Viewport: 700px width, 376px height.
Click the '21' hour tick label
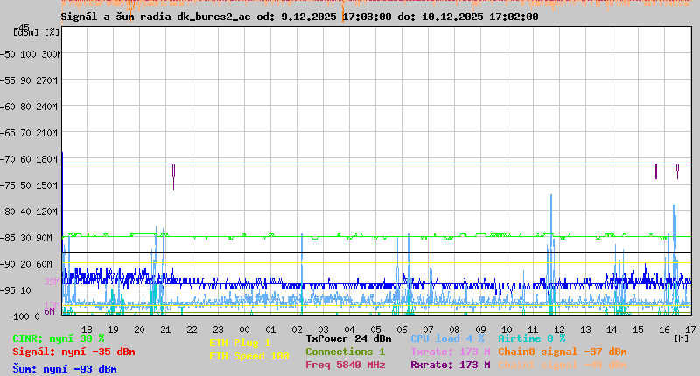pos(165,330)
